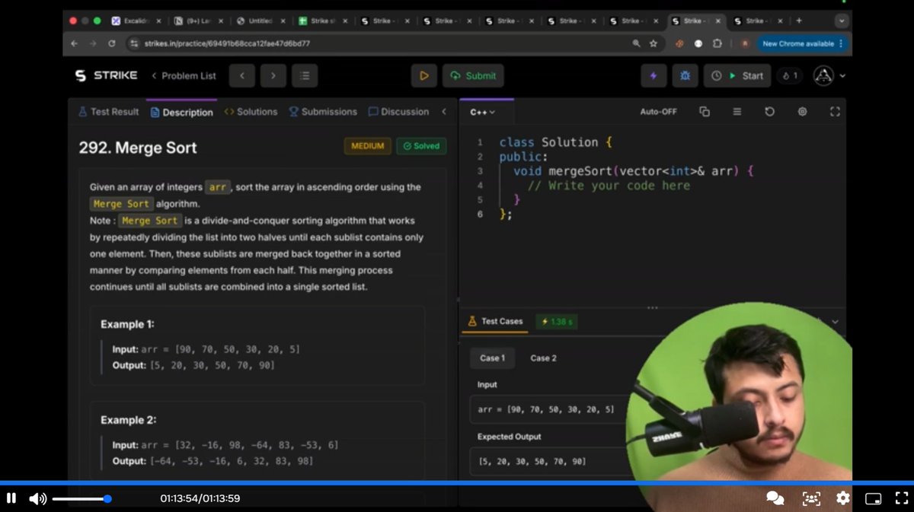Open the C++ language dropdown

click(x=482, y=112)
